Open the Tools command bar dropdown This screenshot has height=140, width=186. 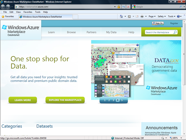tap(171, 16)
